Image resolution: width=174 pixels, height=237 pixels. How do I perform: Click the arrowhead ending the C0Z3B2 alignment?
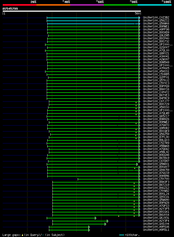coord(139,18)
